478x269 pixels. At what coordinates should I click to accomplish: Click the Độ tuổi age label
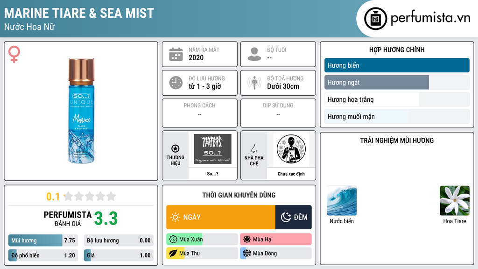point(277,50)
